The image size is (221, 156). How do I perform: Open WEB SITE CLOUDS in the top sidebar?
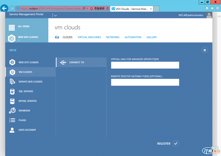click(28, 37)
